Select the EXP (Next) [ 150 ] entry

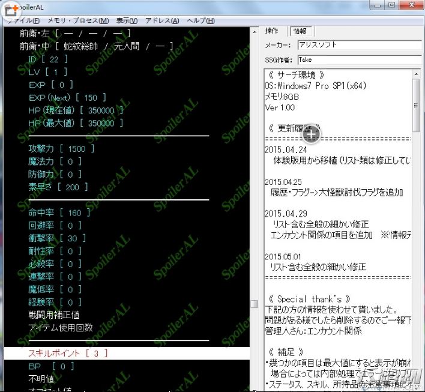(x=67, y=98)
